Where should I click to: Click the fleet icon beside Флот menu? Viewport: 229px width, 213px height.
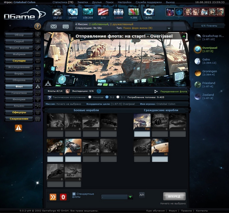pos(38,87)
